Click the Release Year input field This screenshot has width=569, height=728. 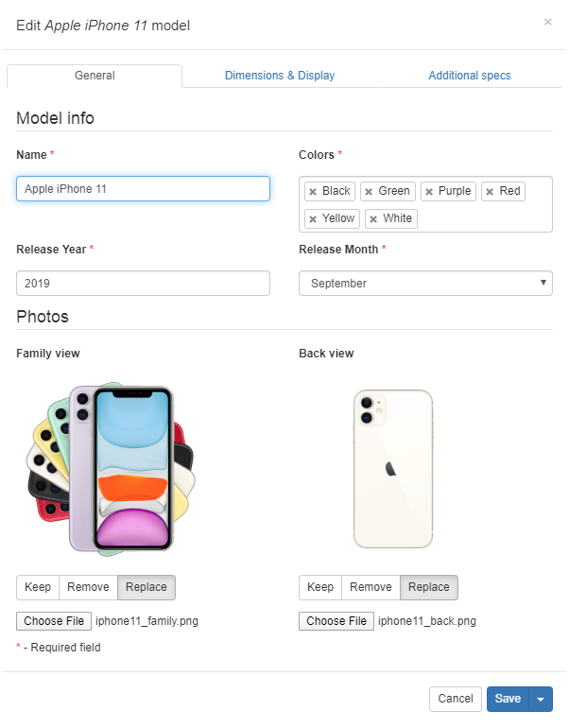(x=143, y=284)
